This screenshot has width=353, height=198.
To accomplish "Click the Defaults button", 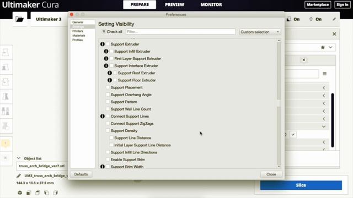I will point(81,174).
